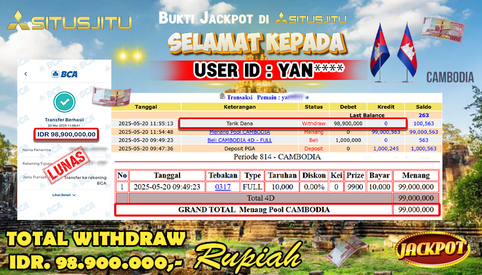Image resolution: width=482 pixels, height=275 pixels.
Task: Click the BCA logo on receipt
Action: coord(64,74)
